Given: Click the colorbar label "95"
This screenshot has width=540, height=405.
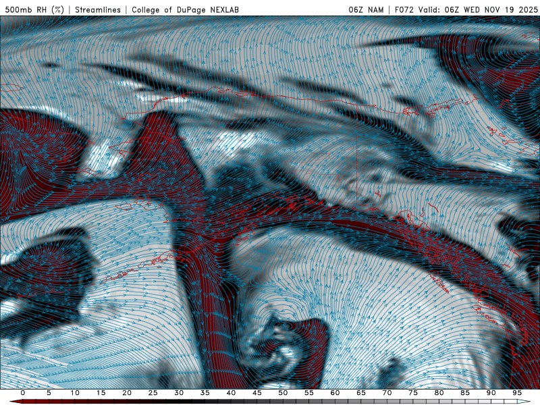Looking at the screenshot, I should point(517,393).
